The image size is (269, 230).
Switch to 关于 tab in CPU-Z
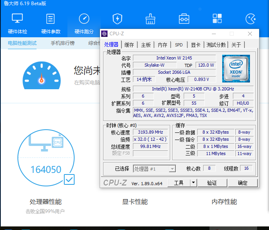coord(236,45)
